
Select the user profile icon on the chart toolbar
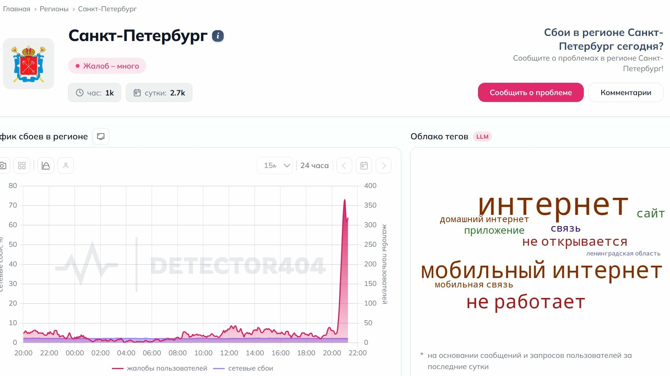tap(65, 165)
